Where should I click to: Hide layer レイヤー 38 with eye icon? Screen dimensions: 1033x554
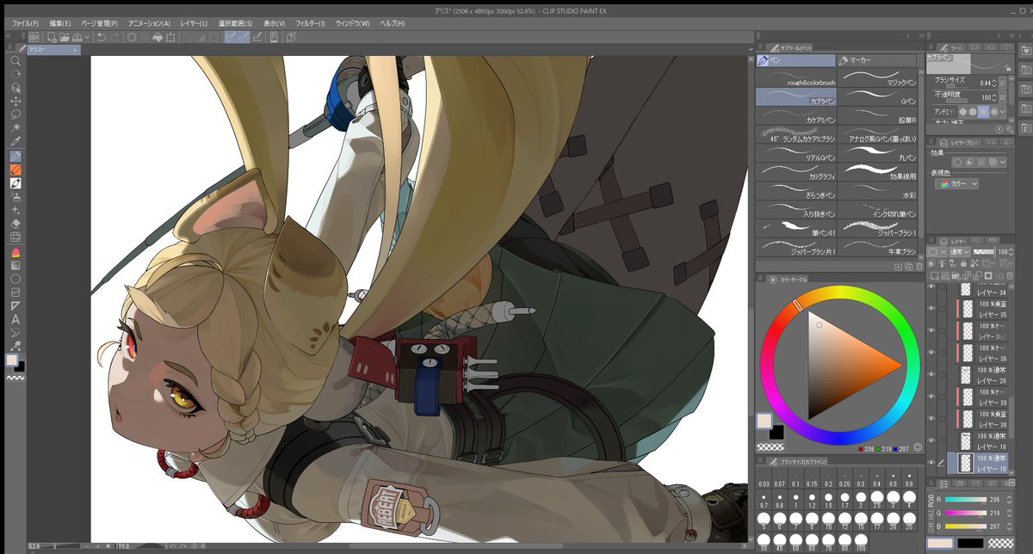tap(931, 418)
